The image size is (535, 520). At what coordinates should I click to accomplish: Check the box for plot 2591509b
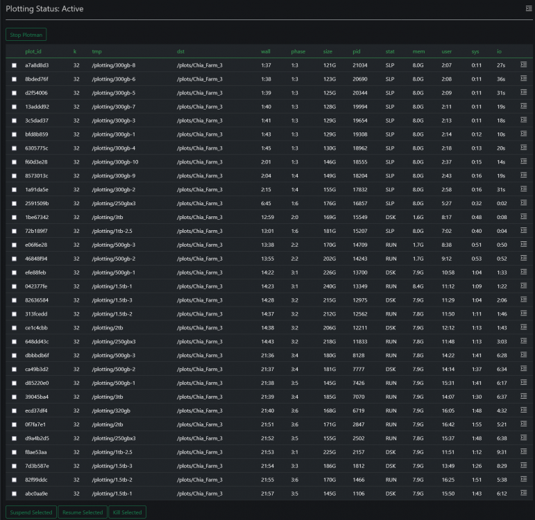[14, 204]
